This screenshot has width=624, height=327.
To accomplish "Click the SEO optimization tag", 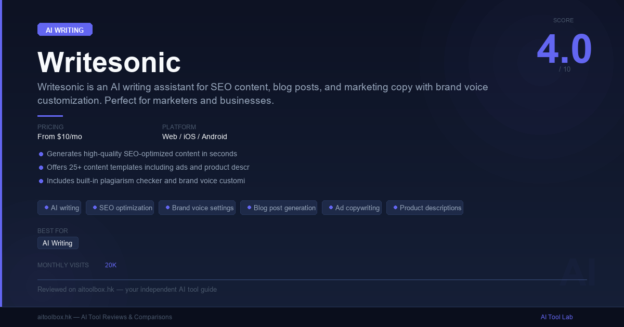I will point(120,208).
